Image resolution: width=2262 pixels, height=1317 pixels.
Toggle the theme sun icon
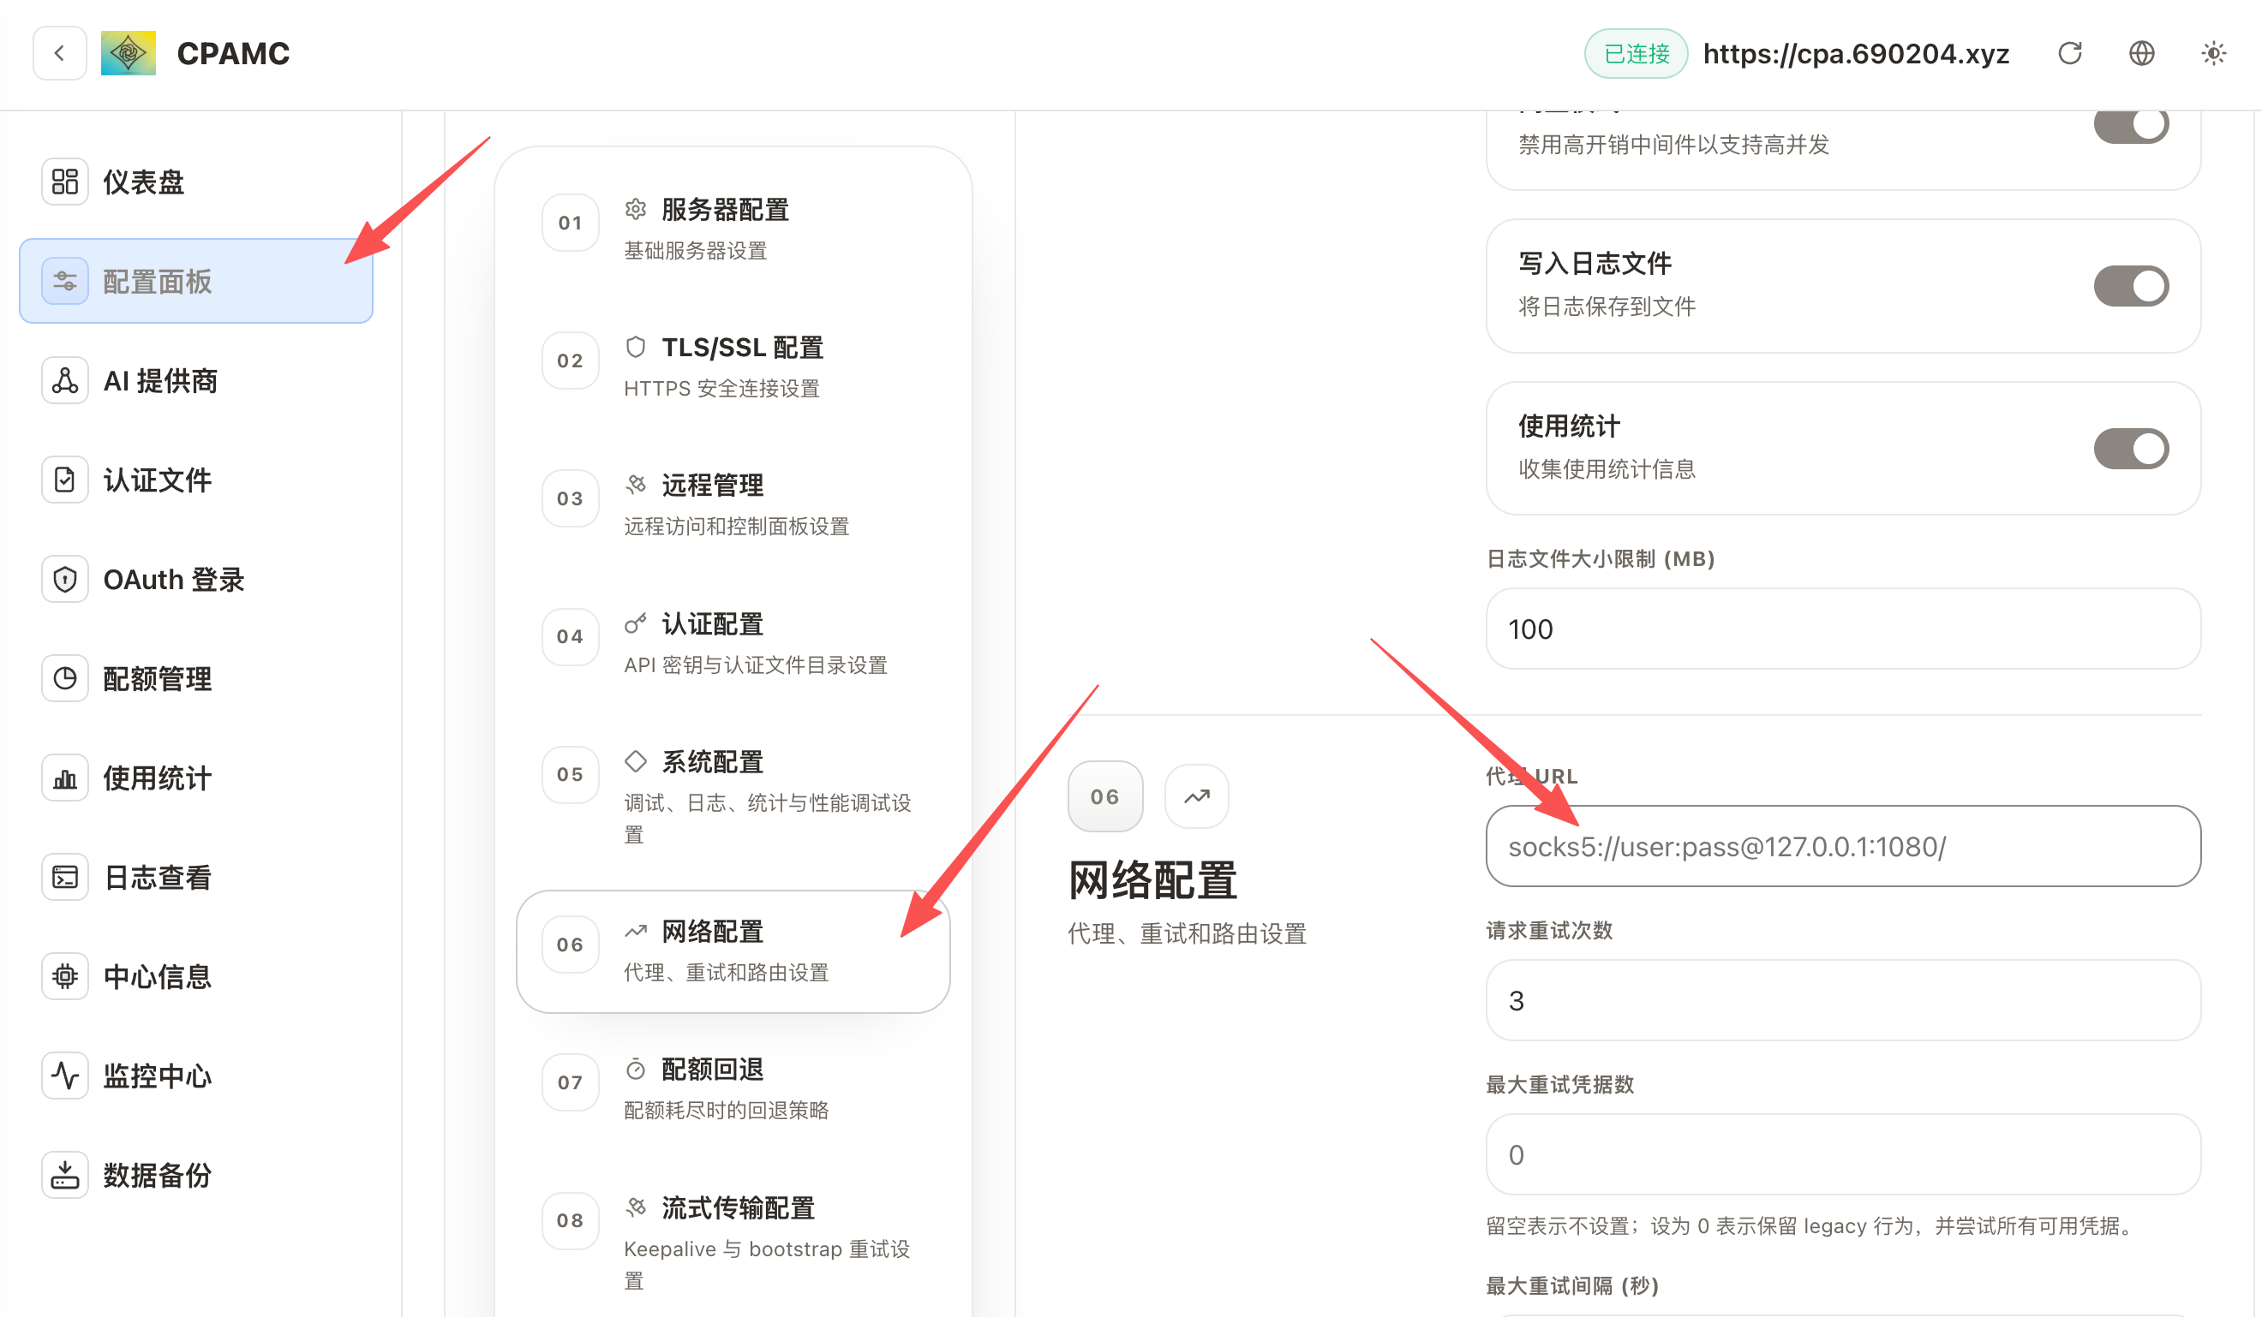[2213, 54]
